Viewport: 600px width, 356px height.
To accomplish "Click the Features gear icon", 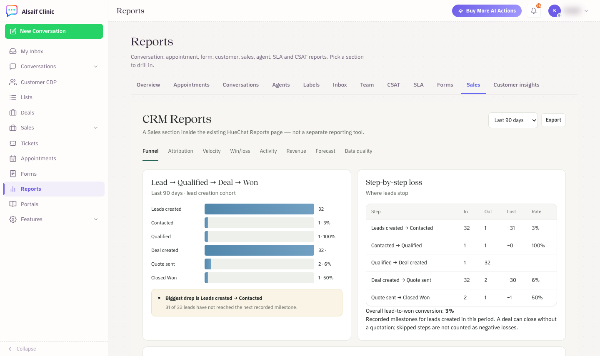I will 13,219.
